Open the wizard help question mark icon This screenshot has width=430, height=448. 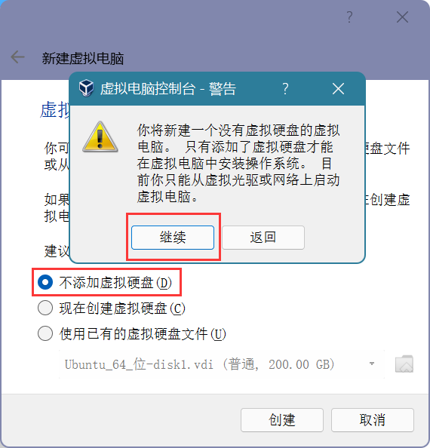[349, 17]
